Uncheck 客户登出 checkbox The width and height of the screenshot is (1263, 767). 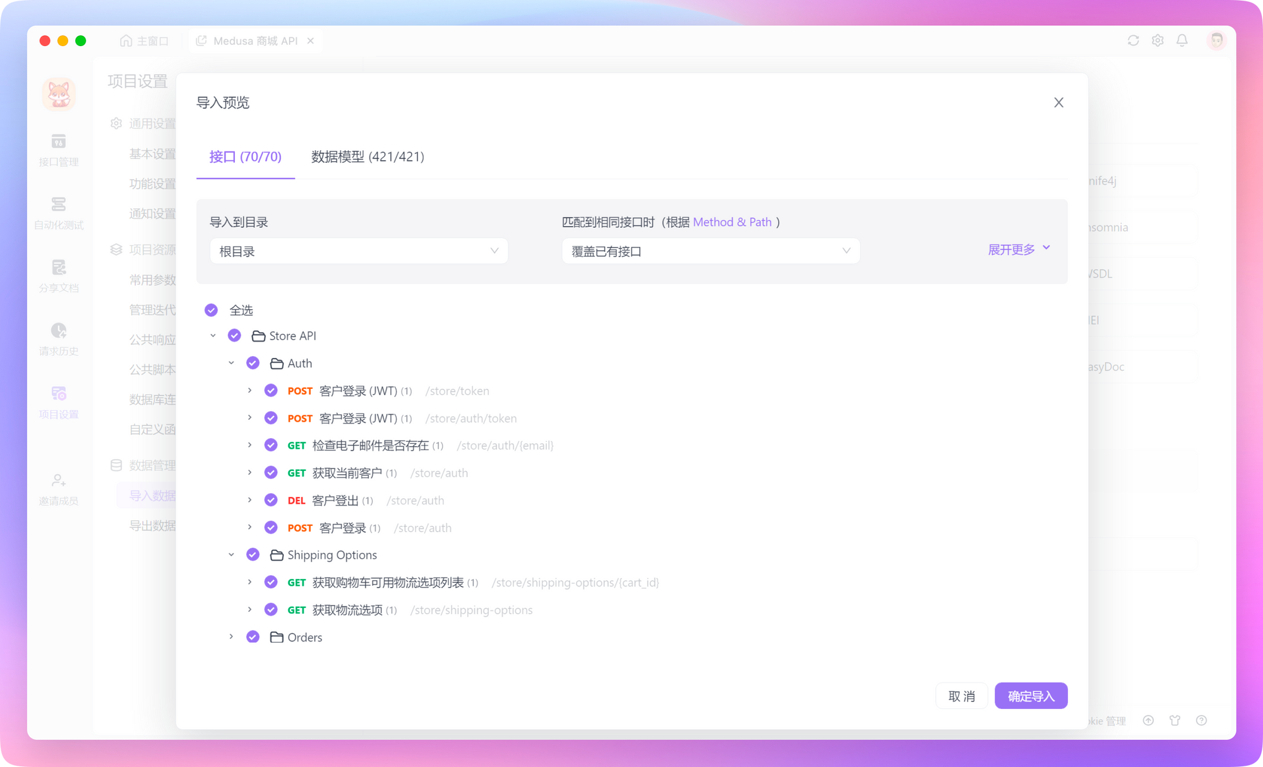(271, 500)
